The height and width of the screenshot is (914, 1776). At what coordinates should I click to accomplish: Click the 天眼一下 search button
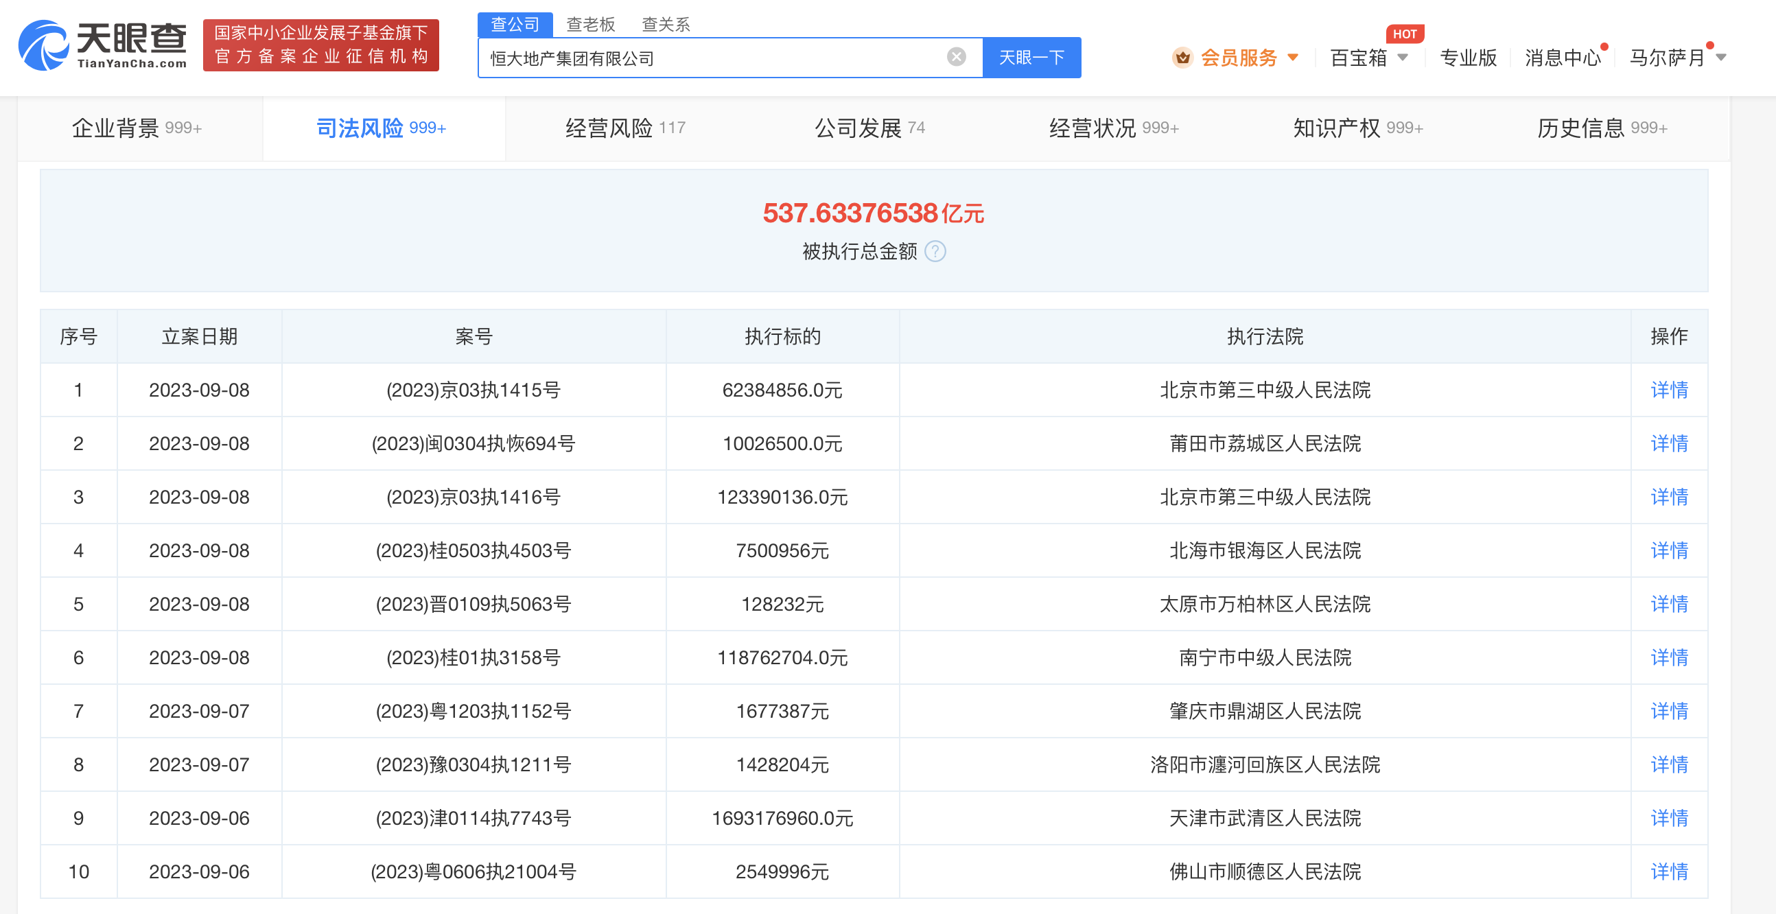(1031, 57)
